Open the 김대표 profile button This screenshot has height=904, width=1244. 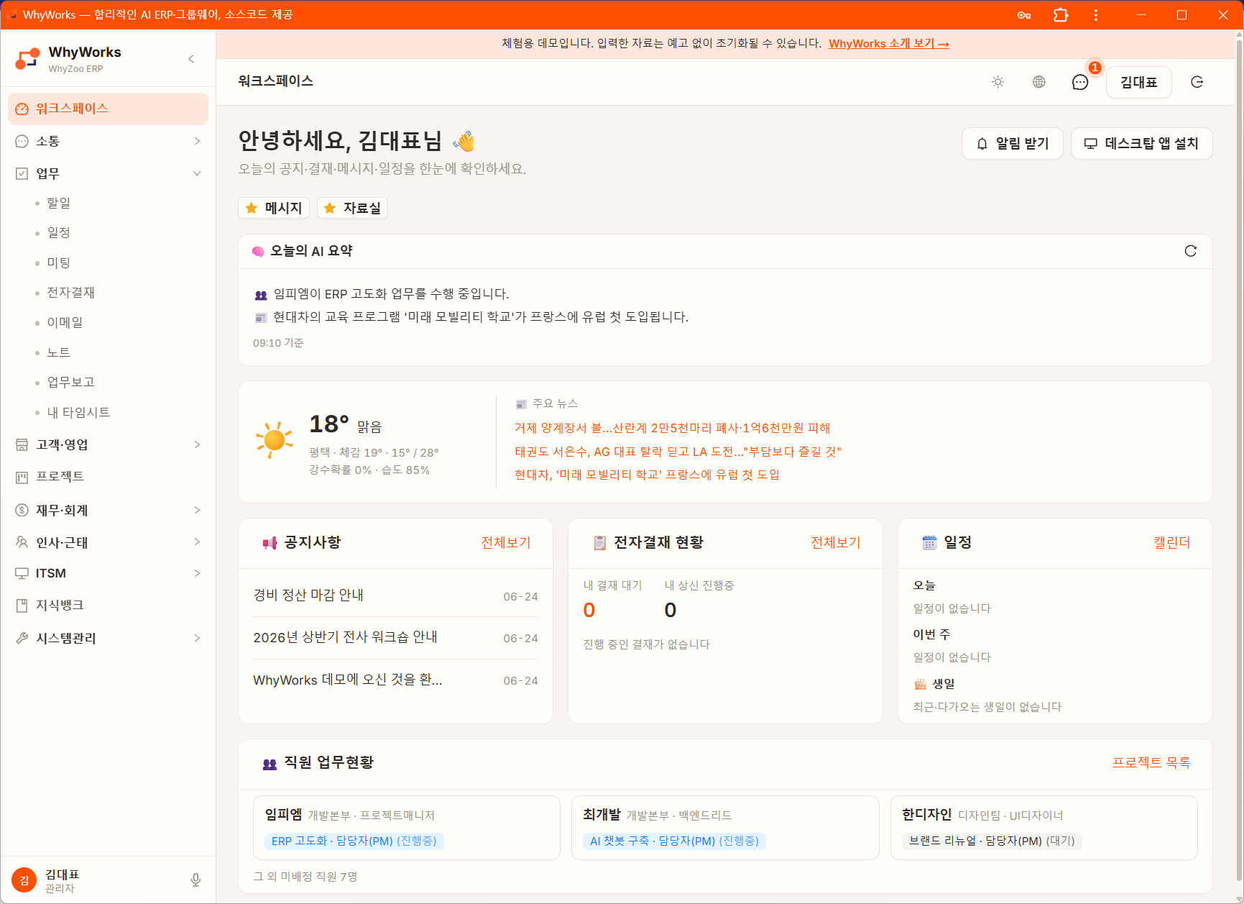point(1138,82)
